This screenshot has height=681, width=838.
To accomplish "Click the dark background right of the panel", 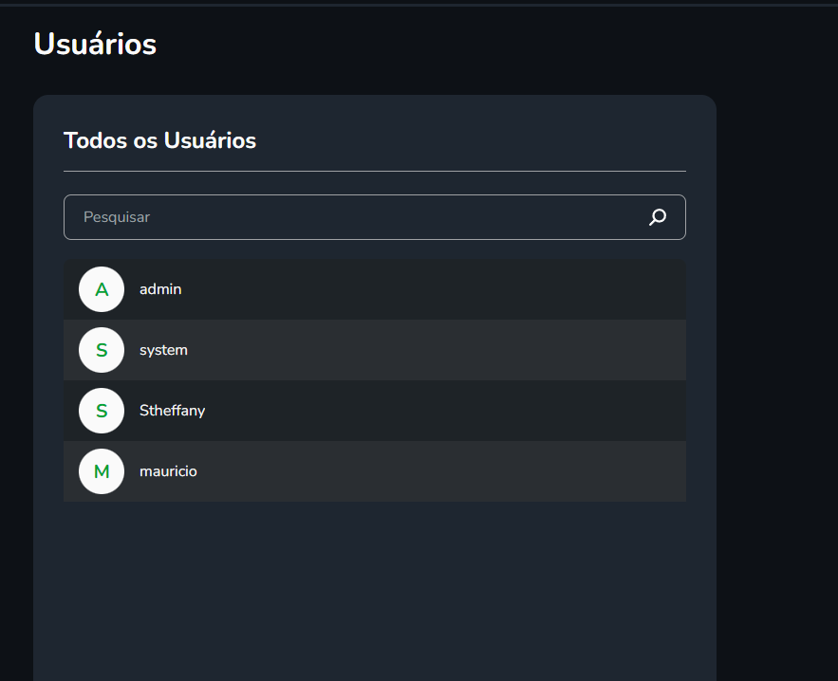I will pos(778,379).
